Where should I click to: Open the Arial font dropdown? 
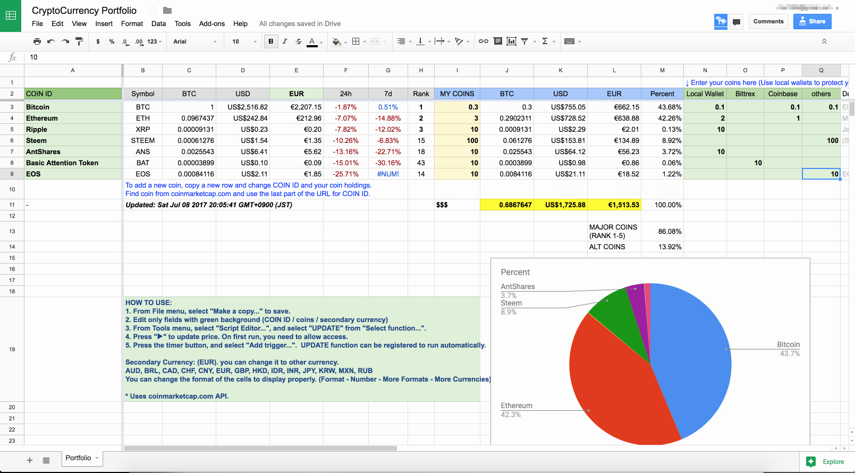tap(194, 41)
